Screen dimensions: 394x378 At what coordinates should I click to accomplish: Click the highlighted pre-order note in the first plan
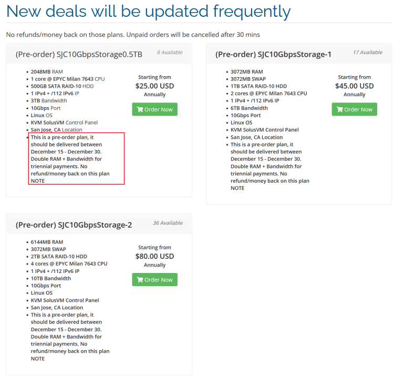[x=76, y=159]
